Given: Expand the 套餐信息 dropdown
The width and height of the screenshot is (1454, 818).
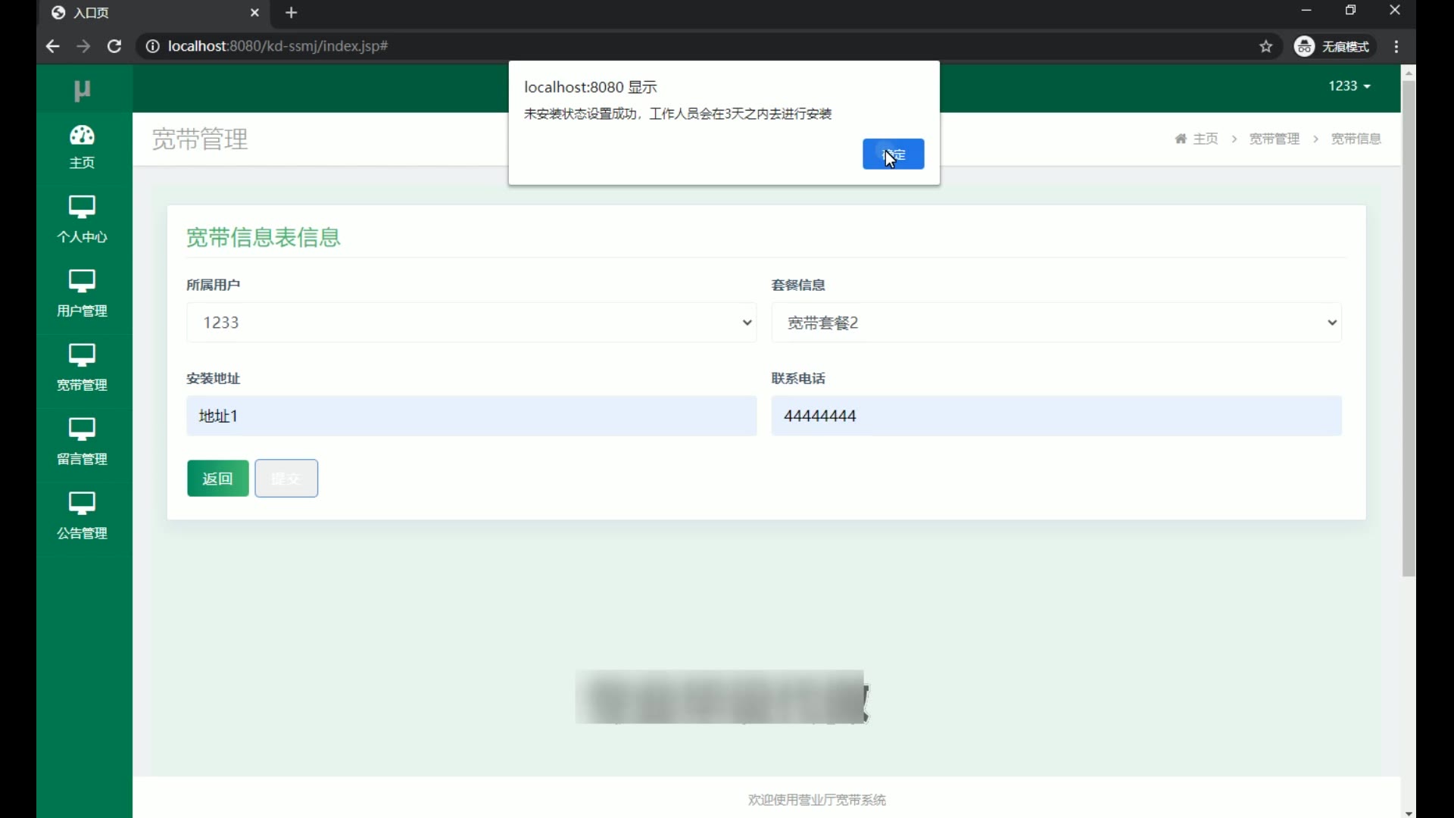Looking at the screenshot, I should tap(1056, 323).
